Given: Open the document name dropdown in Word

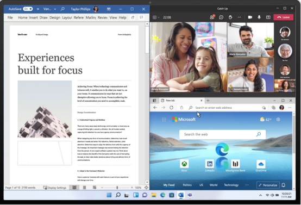Looking at the screenshot, I should pos(55,9).
